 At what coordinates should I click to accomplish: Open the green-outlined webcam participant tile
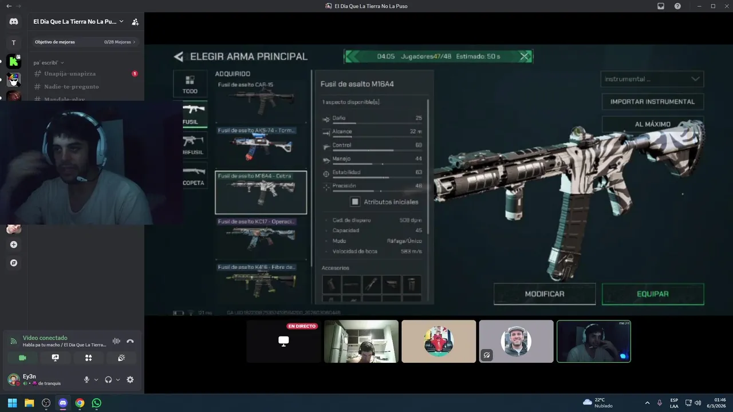pyautogui.click(x=594, y=341)
